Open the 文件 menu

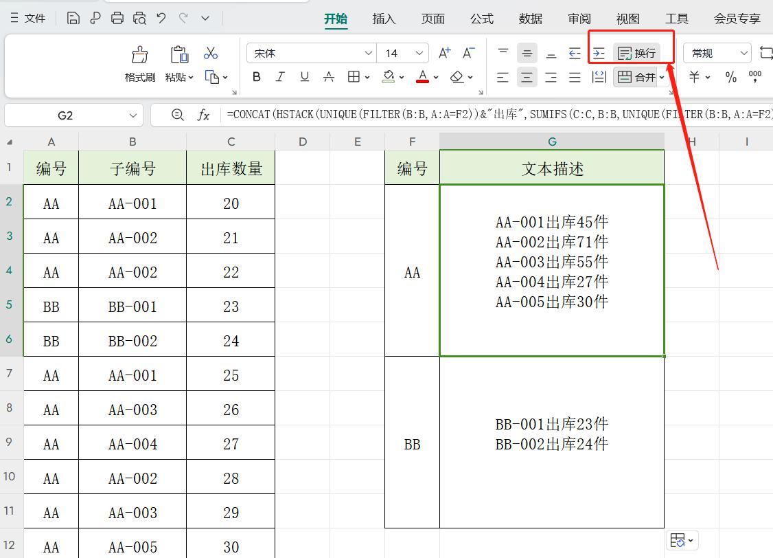[28, 19]
